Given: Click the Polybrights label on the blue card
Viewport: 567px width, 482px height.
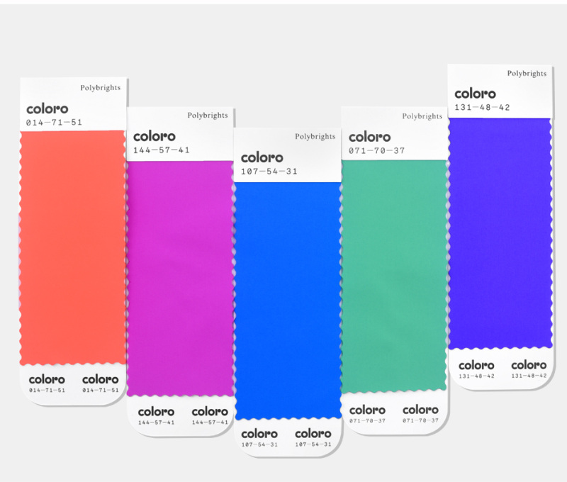Looking at the screenshot, I should pyautogui.click(x=315, y=137).
